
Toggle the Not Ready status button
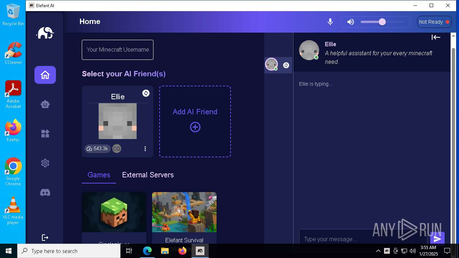point(434,22)
